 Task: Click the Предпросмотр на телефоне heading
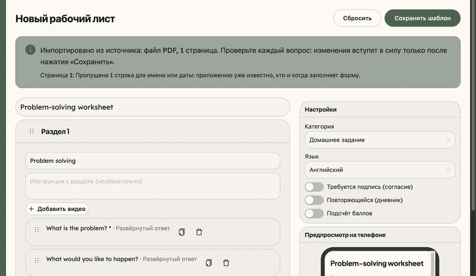[x=345, y=235]
